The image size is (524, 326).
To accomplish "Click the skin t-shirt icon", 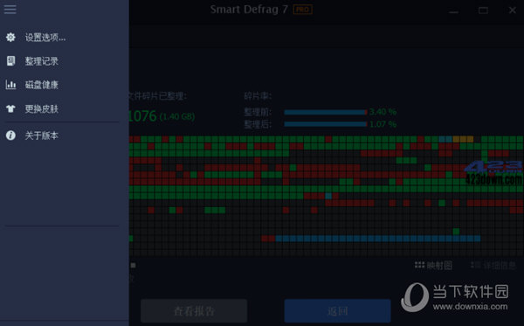I will point(10,108).
